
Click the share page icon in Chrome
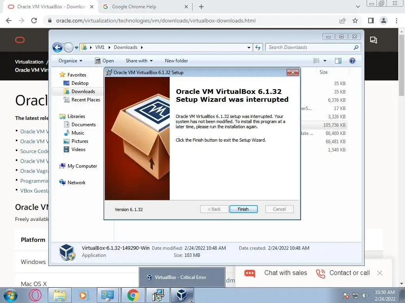[x=343, y=21]
